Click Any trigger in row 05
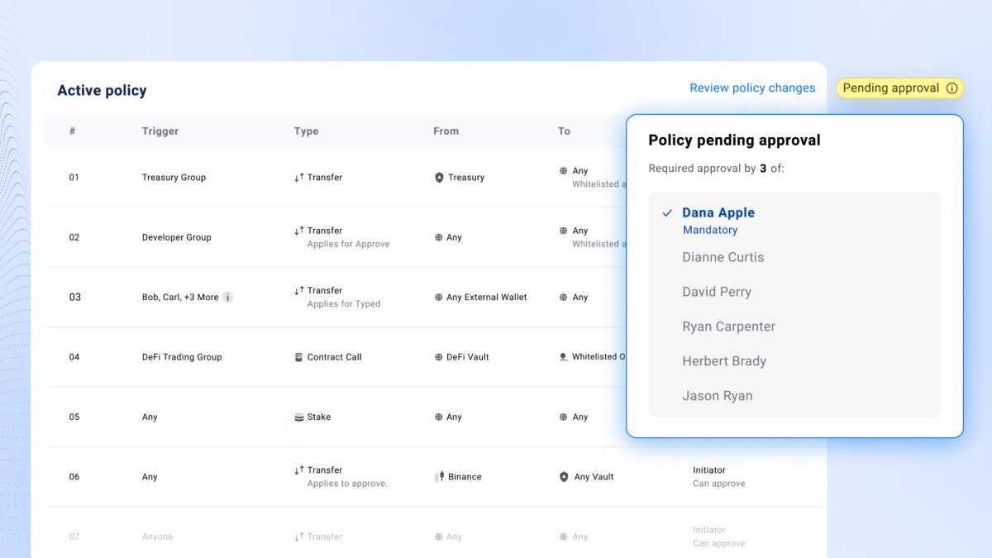Screen dimensions: 992x558 click(x=150, y=417)
